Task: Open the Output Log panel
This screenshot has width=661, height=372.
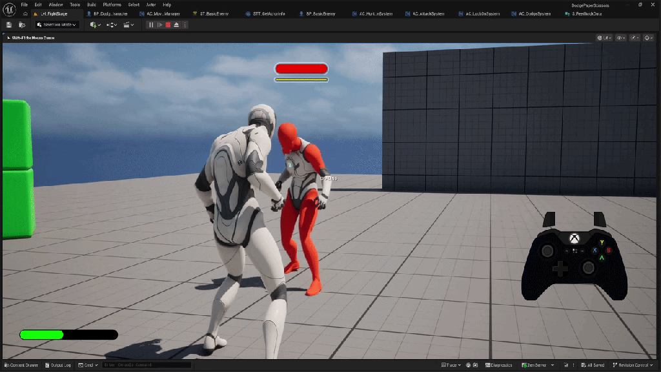Action: [58, 365]
